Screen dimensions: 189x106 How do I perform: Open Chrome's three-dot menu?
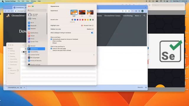tap(146, 11)
